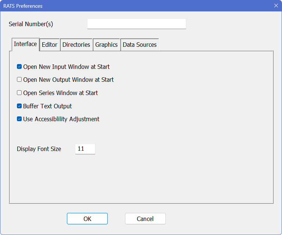Uncheck Open New Input Window at Start
Screen dimensions: 282x235
(19, 67)
